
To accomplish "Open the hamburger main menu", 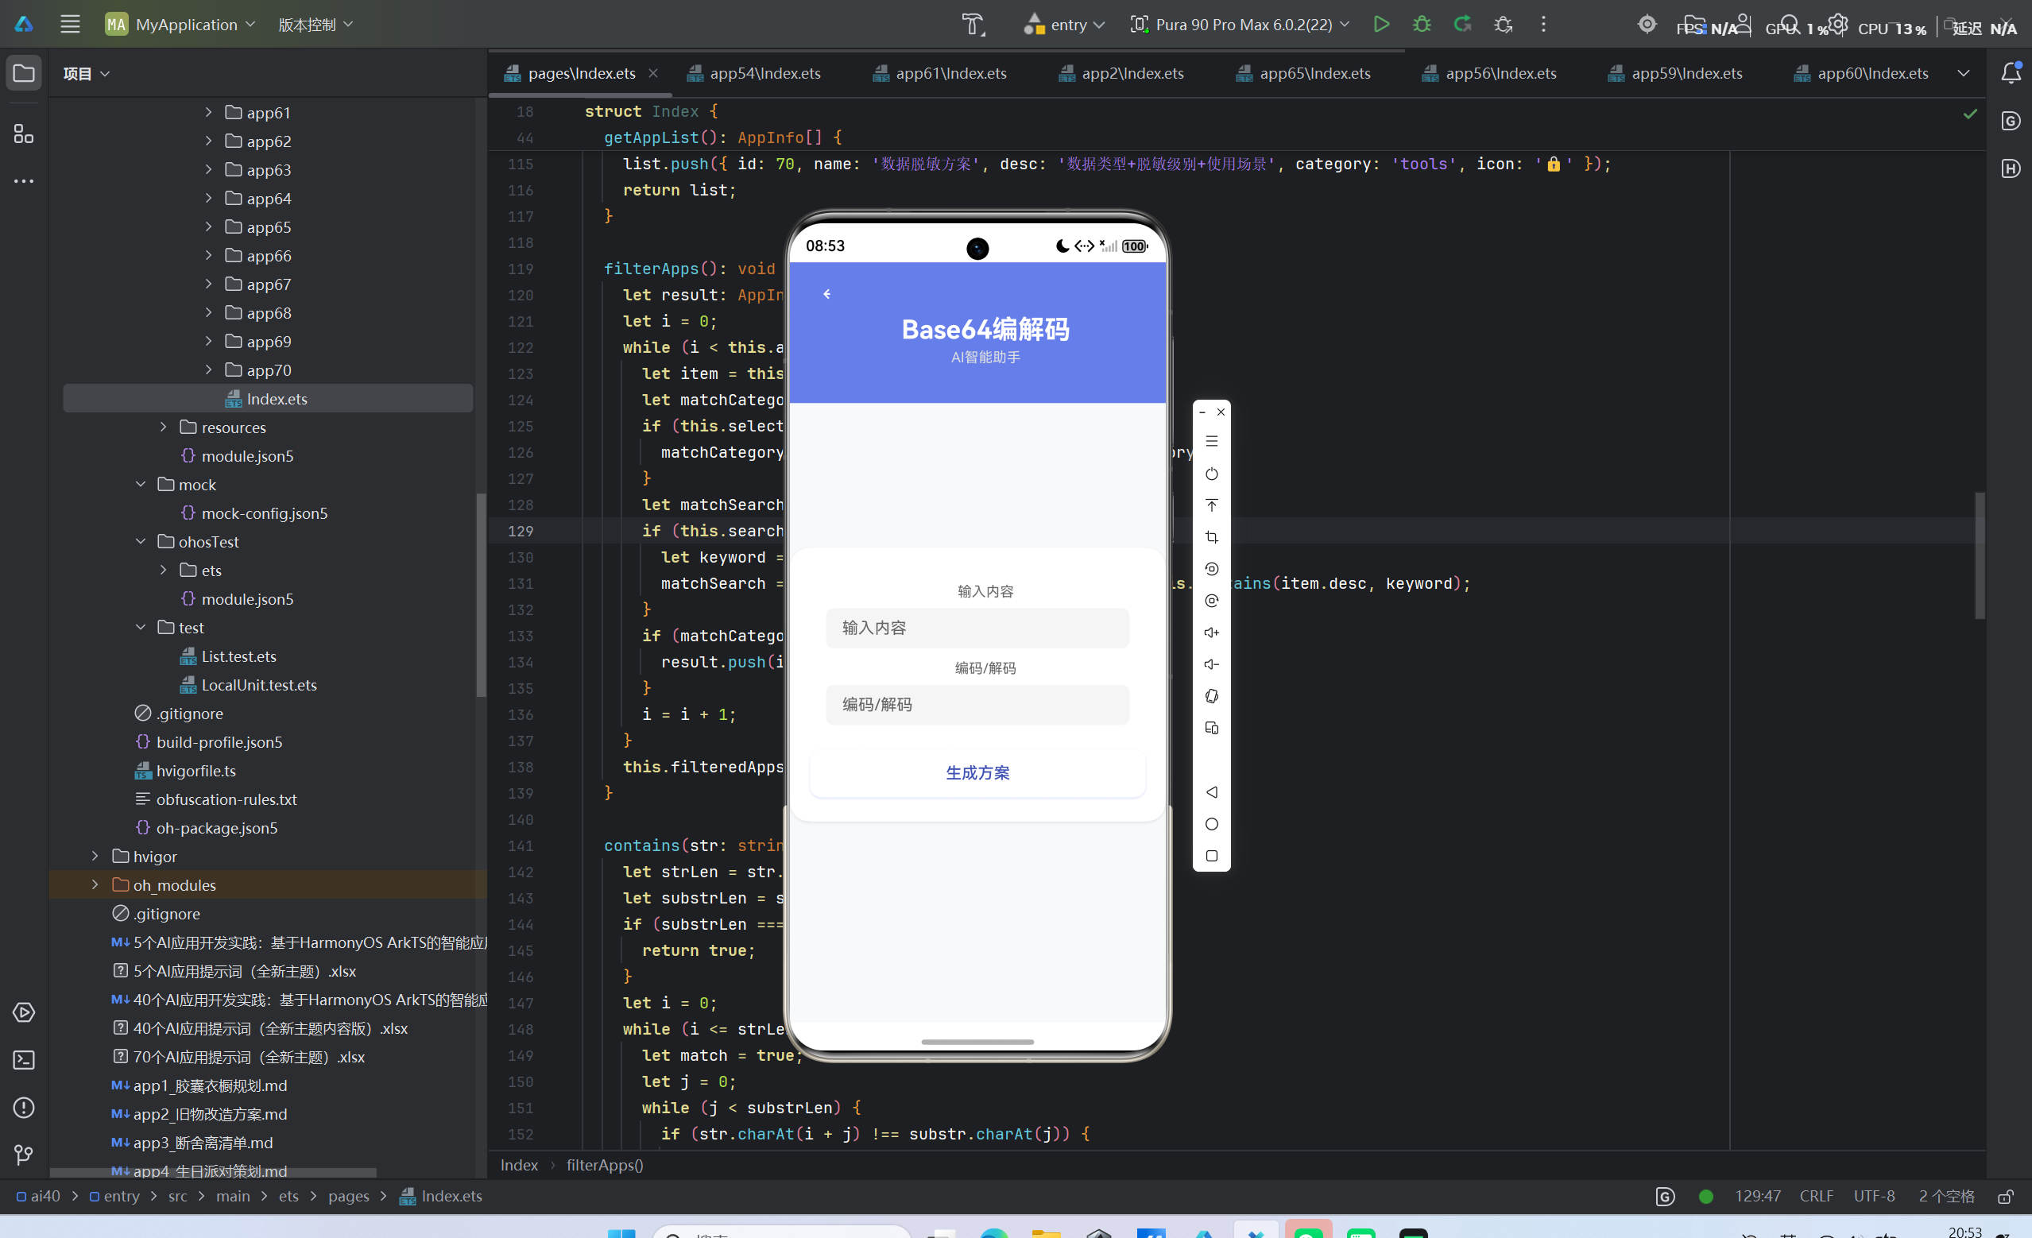I will click(70, 24).
